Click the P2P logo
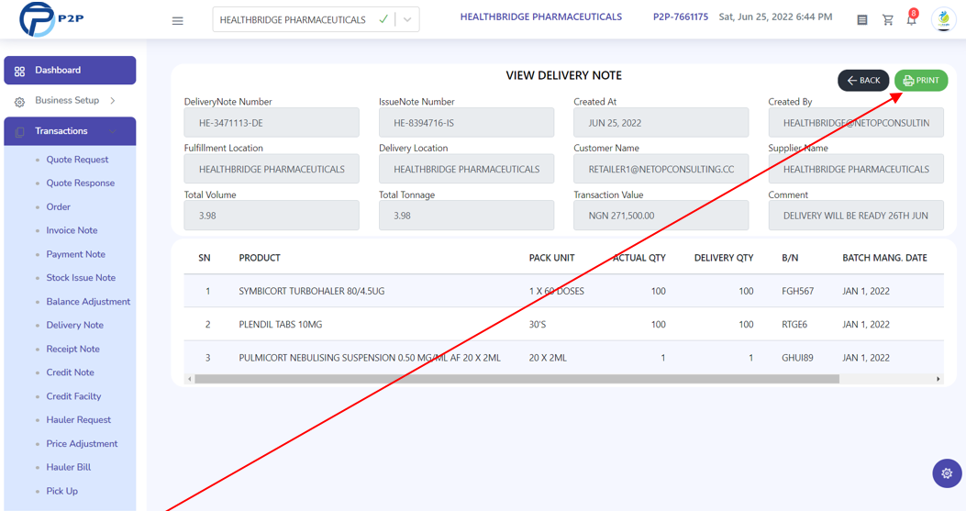 pos(51,19)
